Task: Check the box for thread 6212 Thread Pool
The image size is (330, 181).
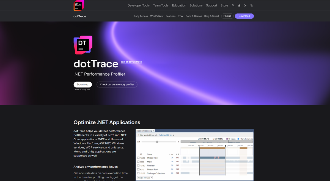Action: click(x=138, y=169)
